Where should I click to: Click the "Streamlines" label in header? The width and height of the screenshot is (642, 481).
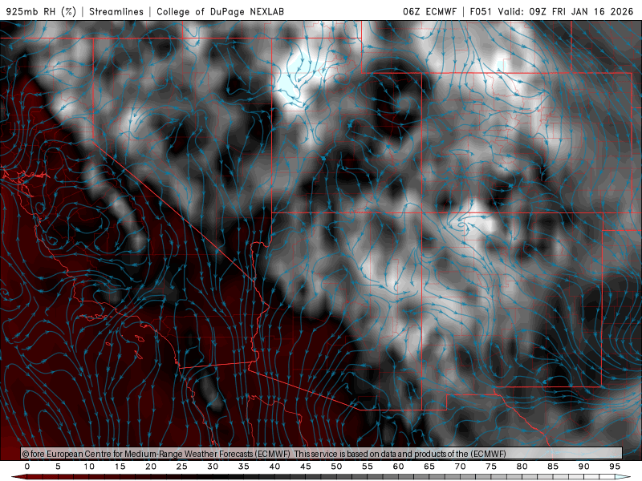pyautogui.click(x=116, y=11)
